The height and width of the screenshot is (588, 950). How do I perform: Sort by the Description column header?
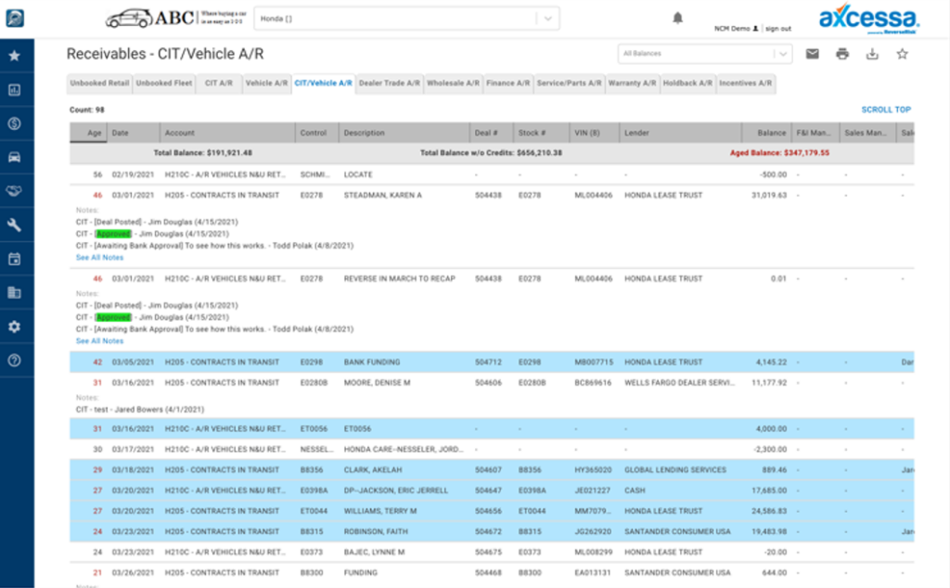click(x=404, y=133)
